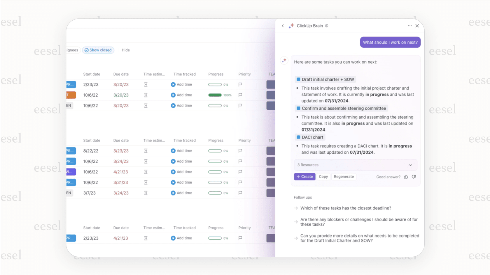This screenshot has height=275, width=490.
Task: Click the Hide option near Show closed
Action: (125, 50)
